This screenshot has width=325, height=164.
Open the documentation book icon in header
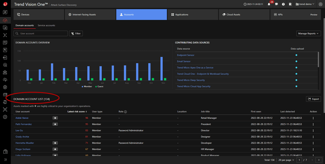point(290,4)
